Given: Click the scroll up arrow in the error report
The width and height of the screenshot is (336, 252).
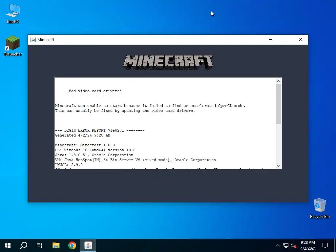Looking at the screenshot, I should pyautogui.click(x=278, y=81).
